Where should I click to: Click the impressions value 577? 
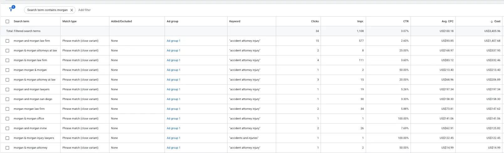tap(361, 41)
